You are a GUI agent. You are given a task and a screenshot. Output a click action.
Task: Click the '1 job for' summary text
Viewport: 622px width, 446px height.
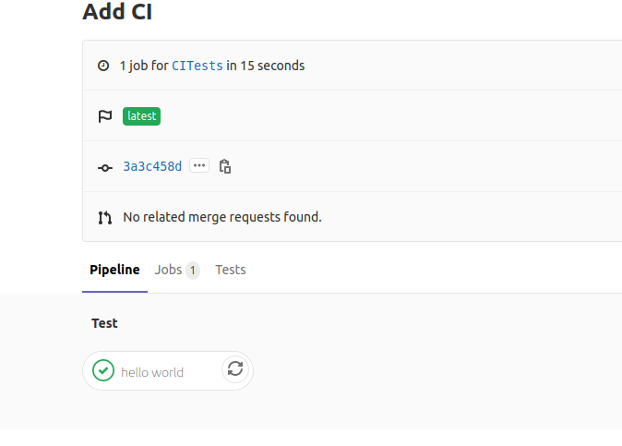(x=144, y=66)
